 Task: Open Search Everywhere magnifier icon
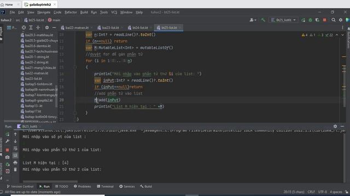[x=333, y=20]
